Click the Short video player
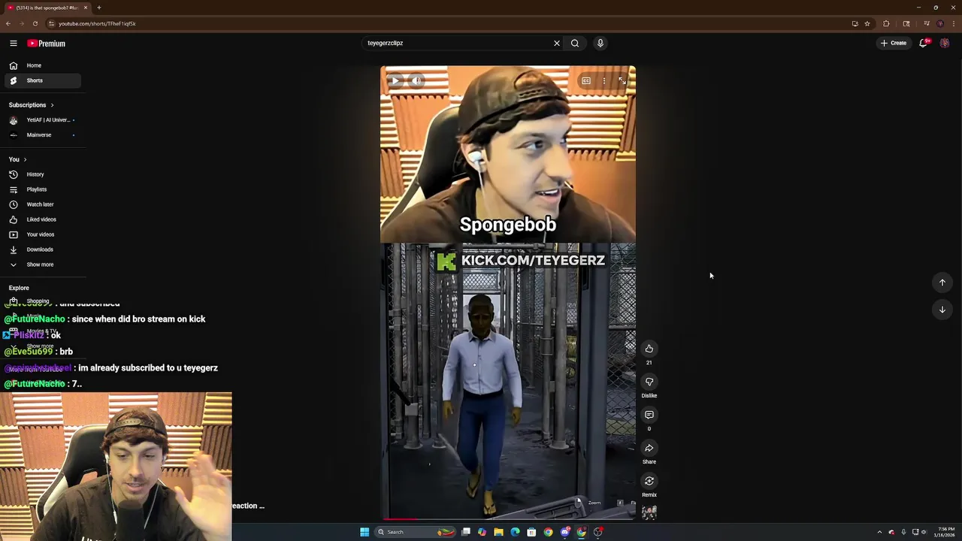962x541 pixels. coord(508,292)
